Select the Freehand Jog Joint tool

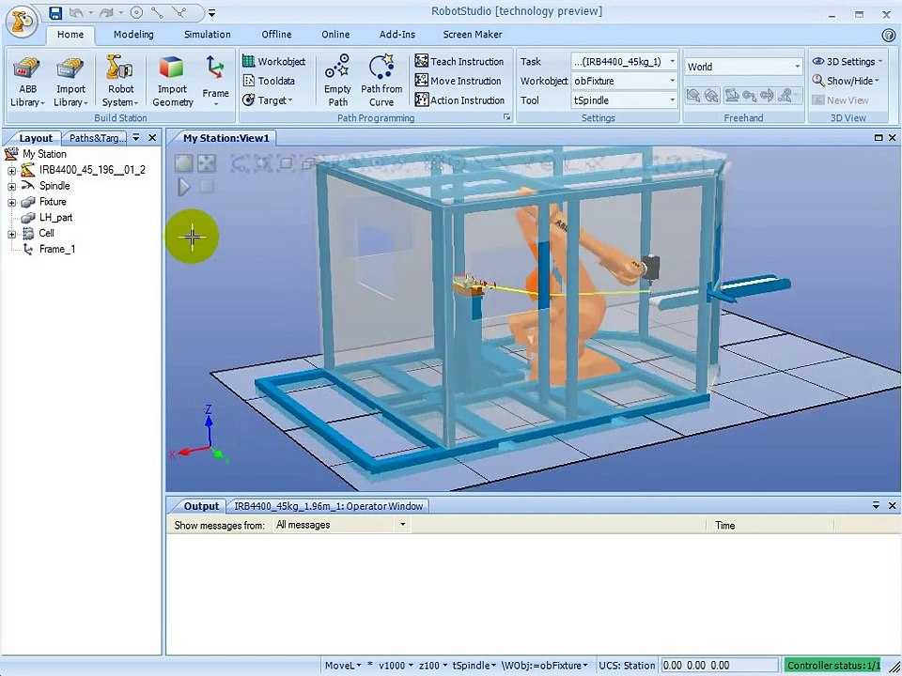pyautogui.click(x=732, y=96)
